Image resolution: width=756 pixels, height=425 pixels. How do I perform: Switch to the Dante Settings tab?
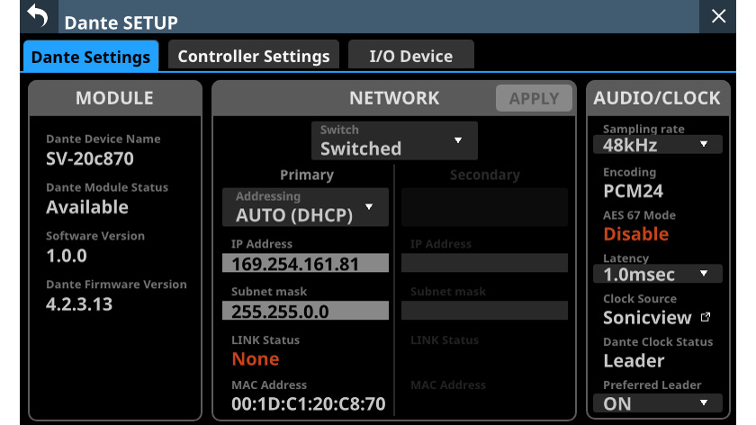(90, 57)
